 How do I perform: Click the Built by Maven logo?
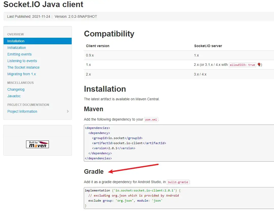(37, 144)
